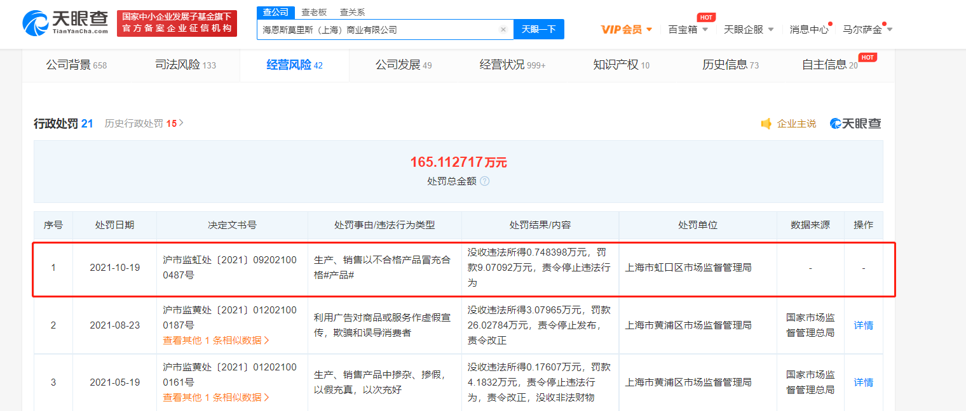Click the 处罚结果/内容 column header

tap(540, 225)
